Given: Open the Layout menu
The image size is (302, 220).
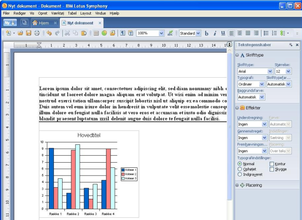Looking at the screenshot, I should pyautogui.click(x=86, y=13).
